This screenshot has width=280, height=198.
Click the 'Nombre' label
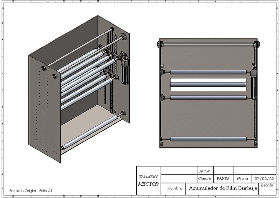[175, 188]
